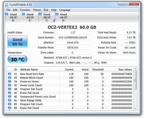Click Total Host Writes 7.63 TB value
The height and width of the screenshot is (119, 149).
127,38
